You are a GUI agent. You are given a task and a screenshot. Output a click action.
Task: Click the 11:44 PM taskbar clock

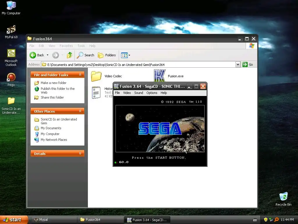click(287, 220)
